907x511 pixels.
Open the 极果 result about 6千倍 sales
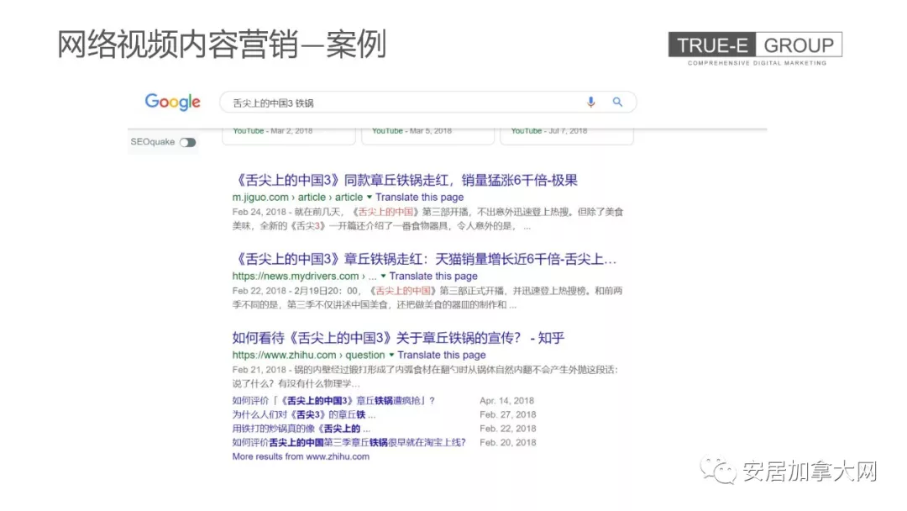405,180
